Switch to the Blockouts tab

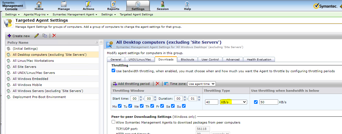187,59
